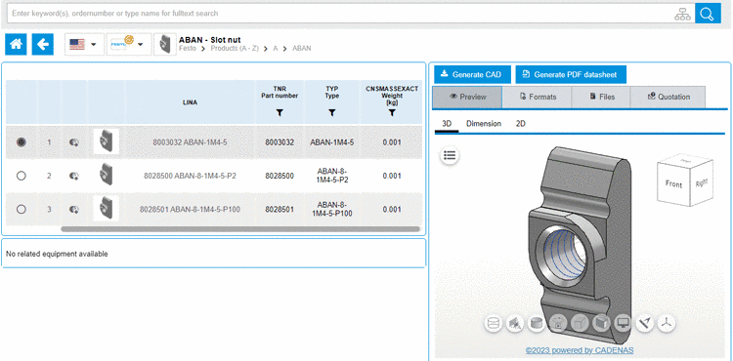Click the wireframe cylinder view icon
The width and height of the screenshot is (733, 361).
coord(494,323)
